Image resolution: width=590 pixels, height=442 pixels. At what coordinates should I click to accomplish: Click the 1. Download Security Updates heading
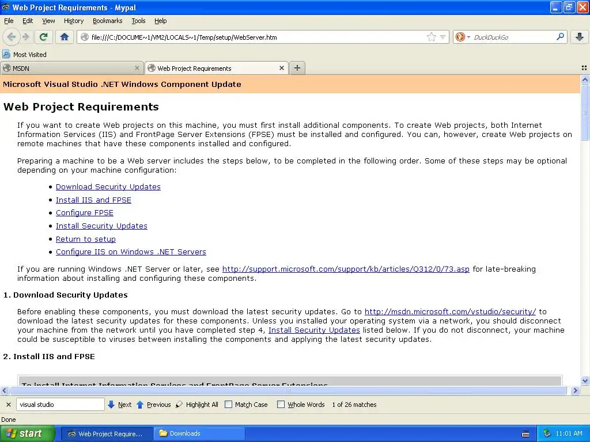click(66, 295)
